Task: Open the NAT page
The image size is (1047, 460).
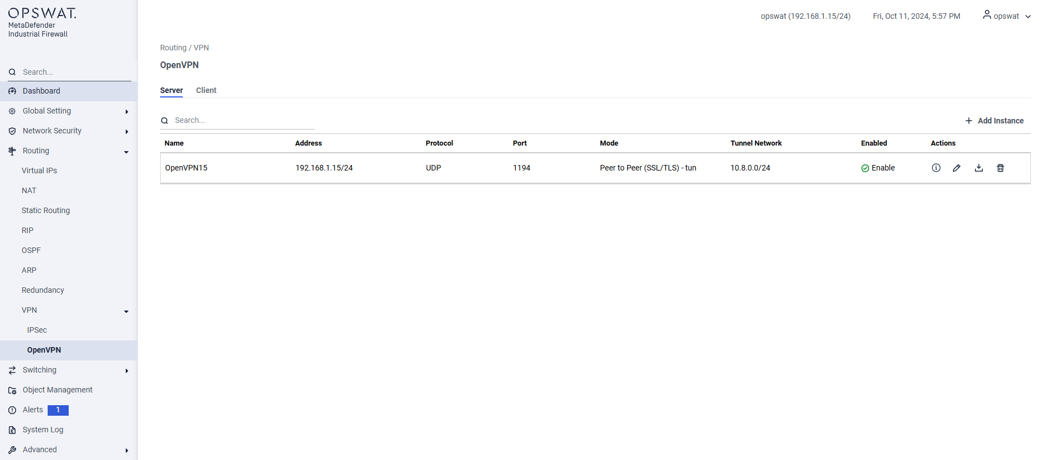Action: [x=29, y=190]
